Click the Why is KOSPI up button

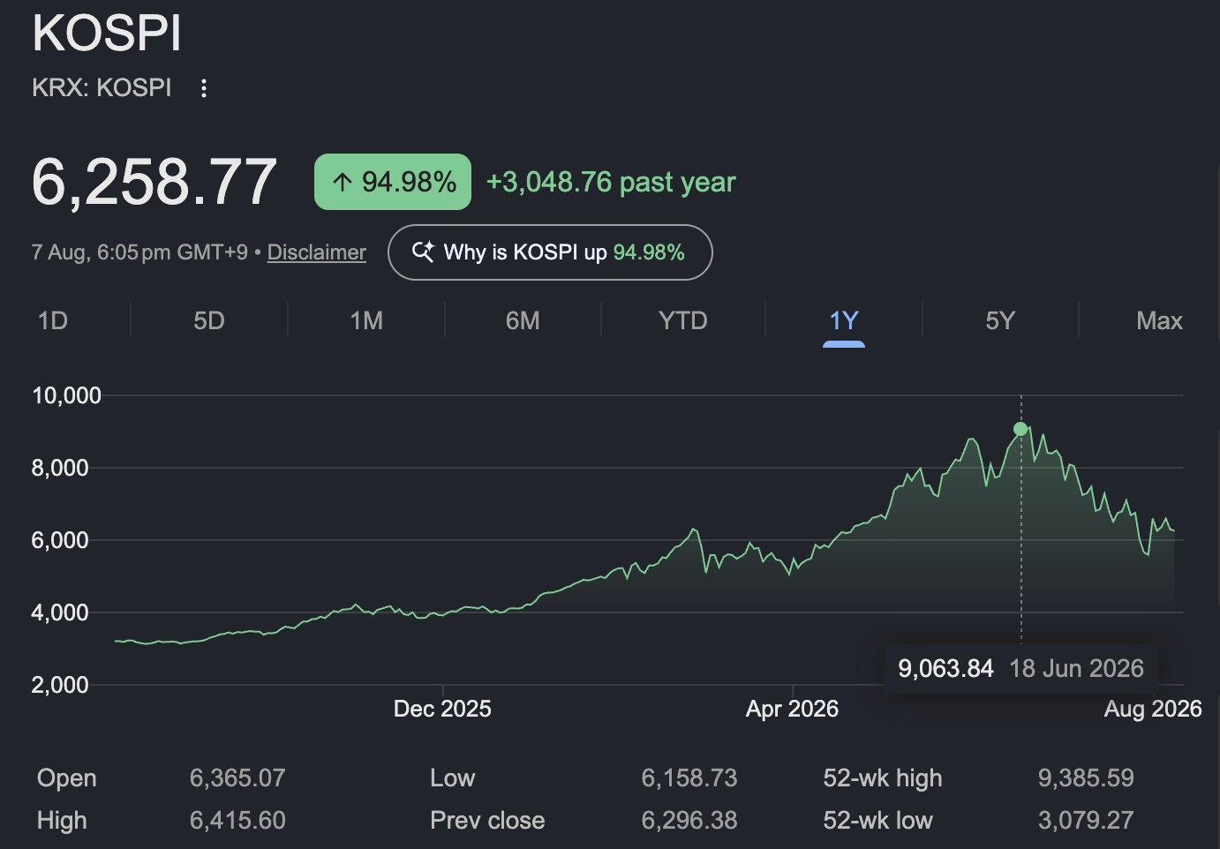(550, 252)
